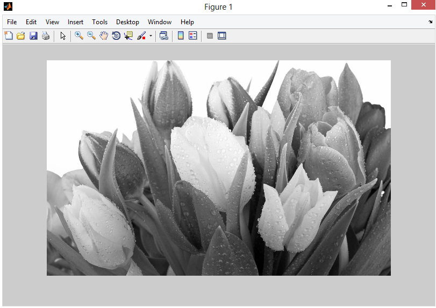Image resolution: width=436 pixels, height=308 pixels.
Task: Open the File menu
Action: coord(12,22)
